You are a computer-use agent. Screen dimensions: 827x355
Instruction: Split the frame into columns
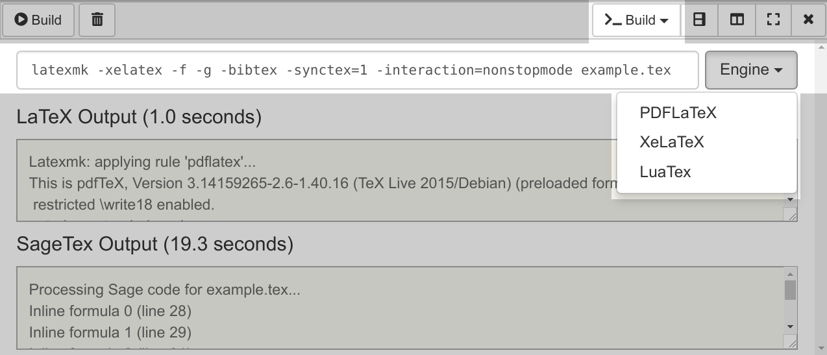[x=737, y=20]
